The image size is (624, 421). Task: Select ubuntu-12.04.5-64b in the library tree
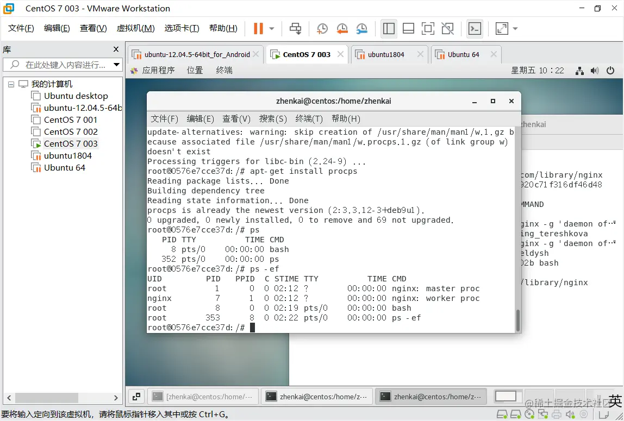coord(77,108)
